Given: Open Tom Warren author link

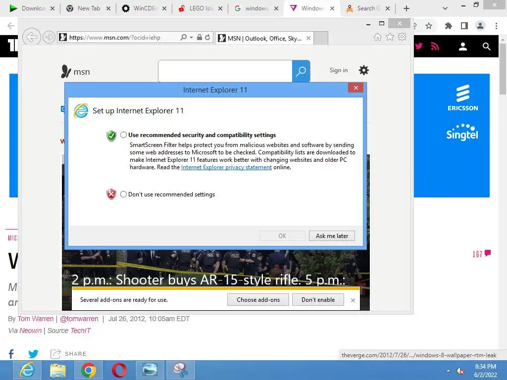Looking at the screenshot, I should click(x=36, y=319).
